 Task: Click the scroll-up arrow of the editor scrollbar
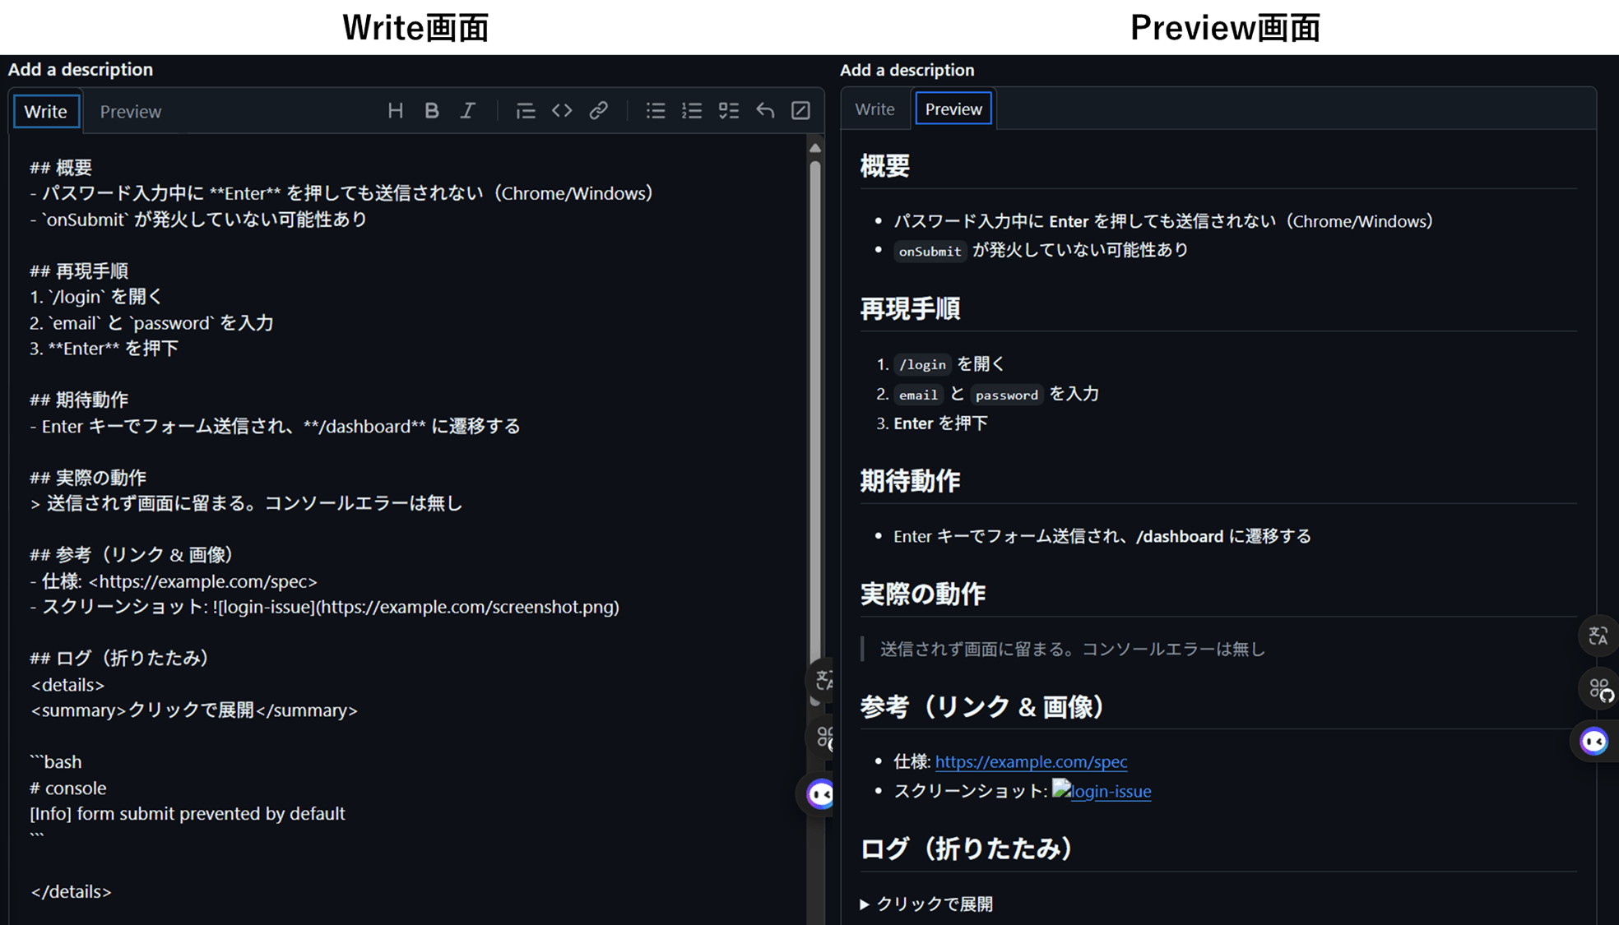[x=814, y=149]
